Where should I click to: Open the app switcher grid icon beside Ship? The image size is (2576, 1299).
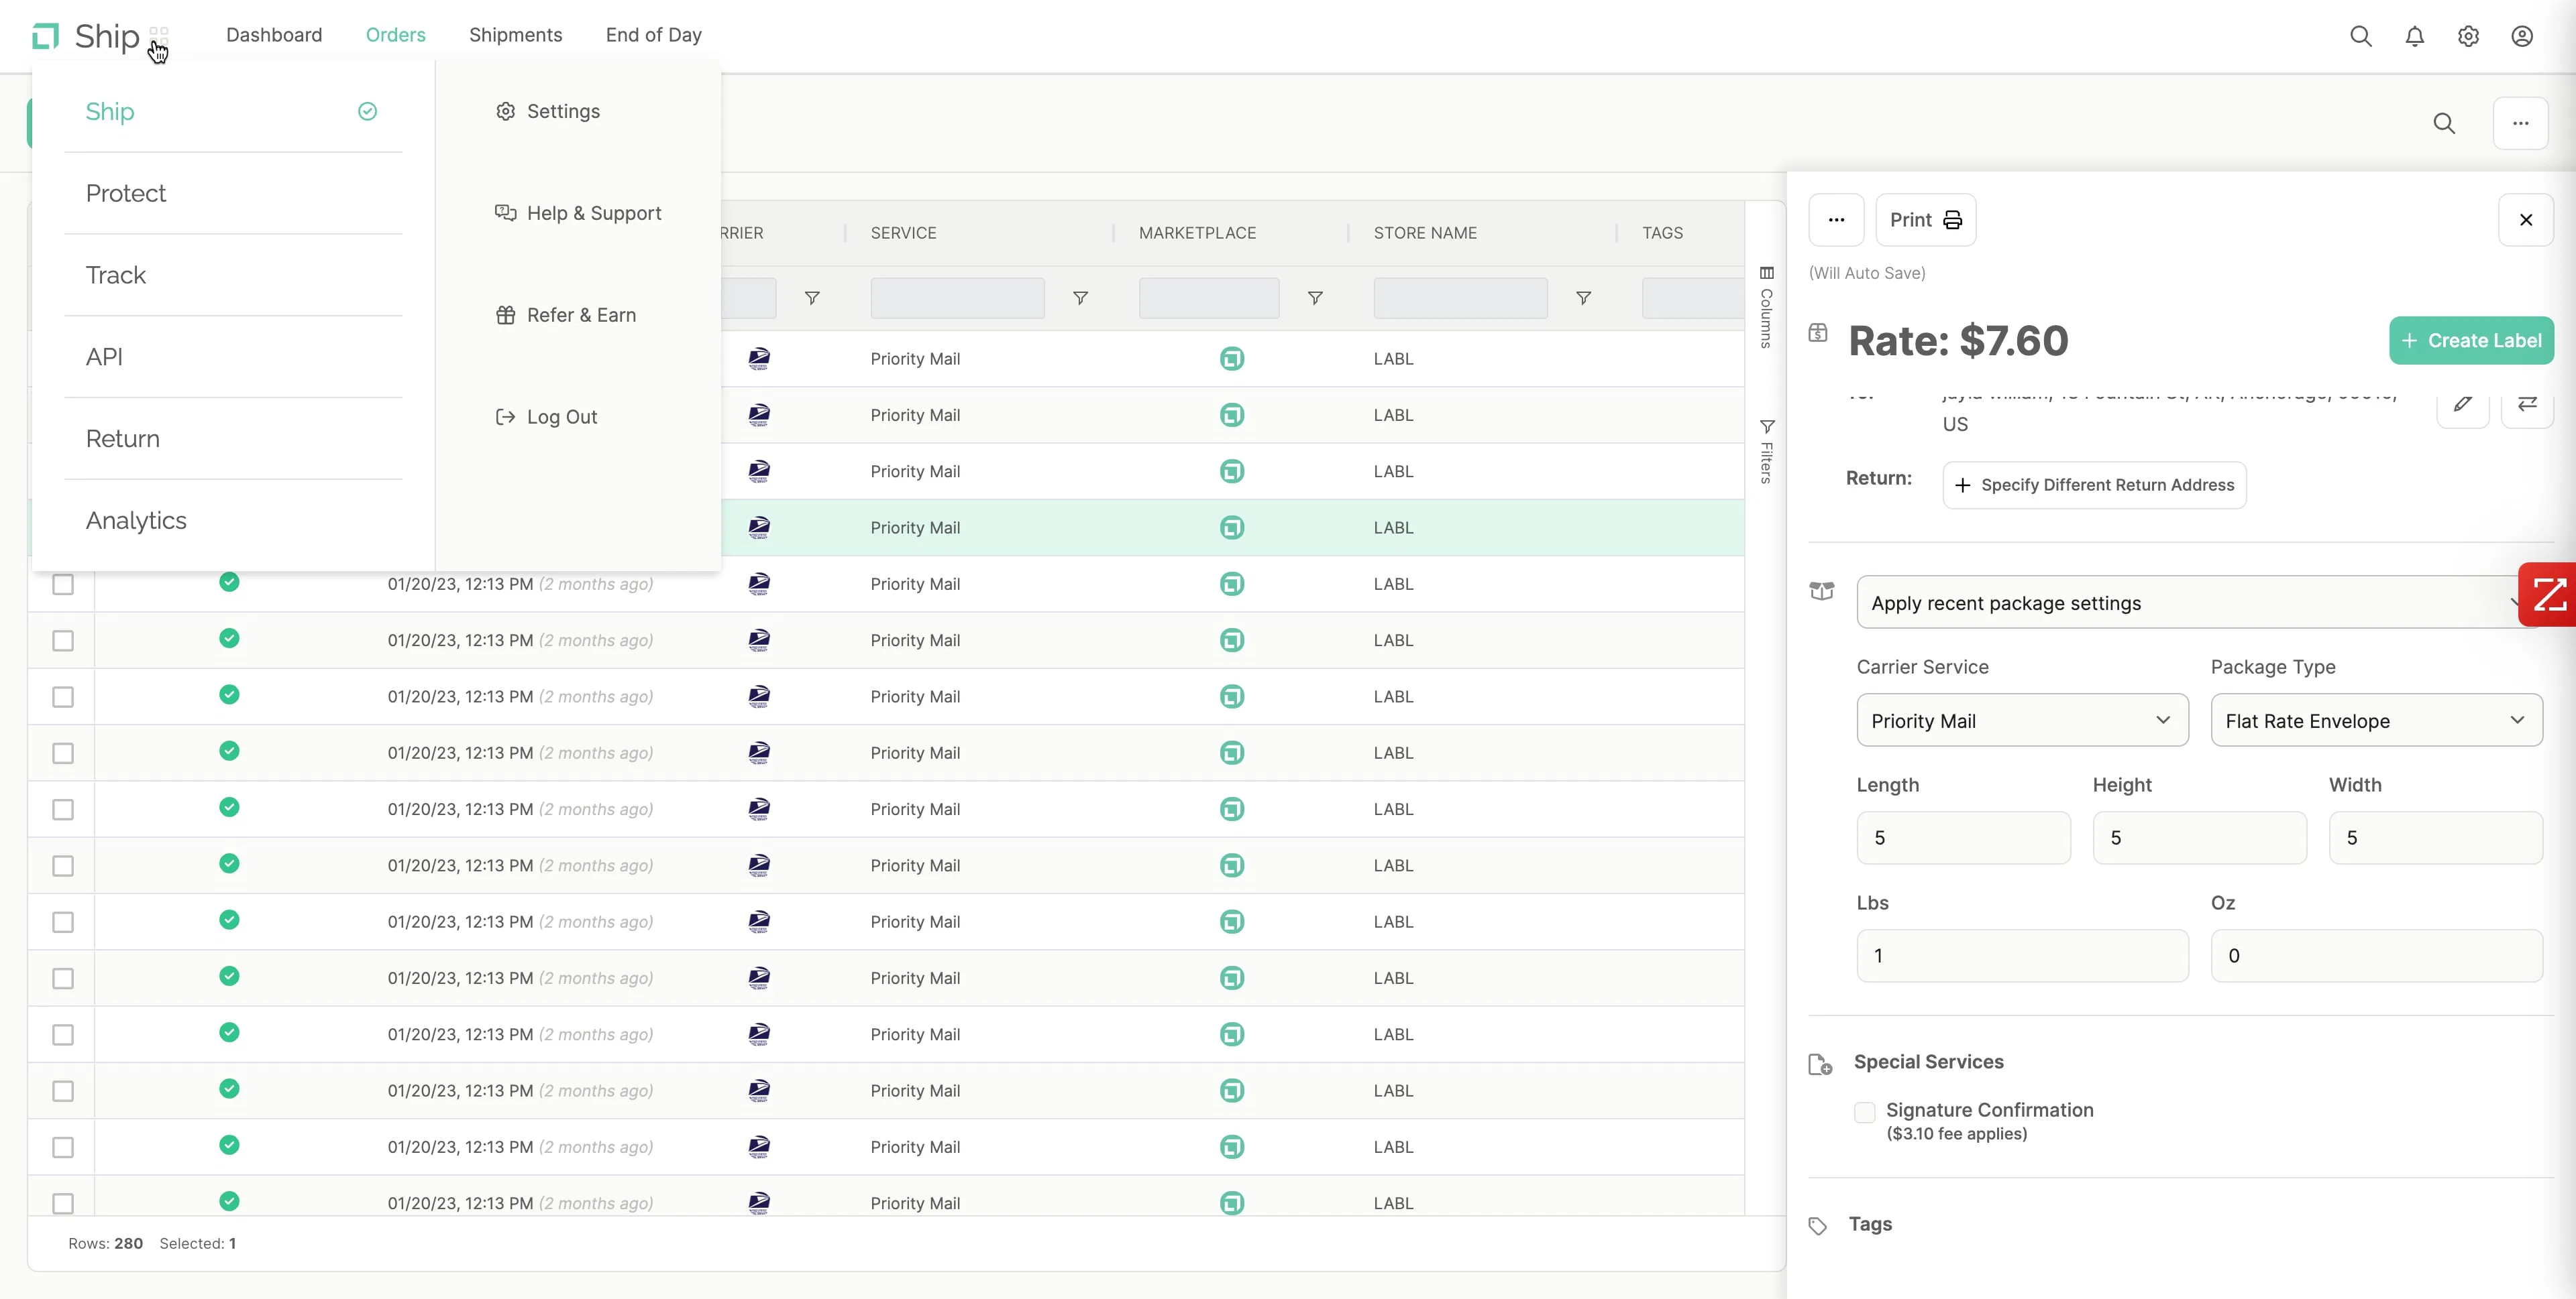(159, 35)
